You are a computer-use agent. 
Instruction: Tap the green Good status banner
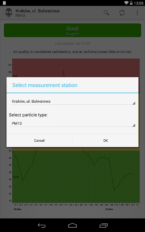tap(72, 30)
